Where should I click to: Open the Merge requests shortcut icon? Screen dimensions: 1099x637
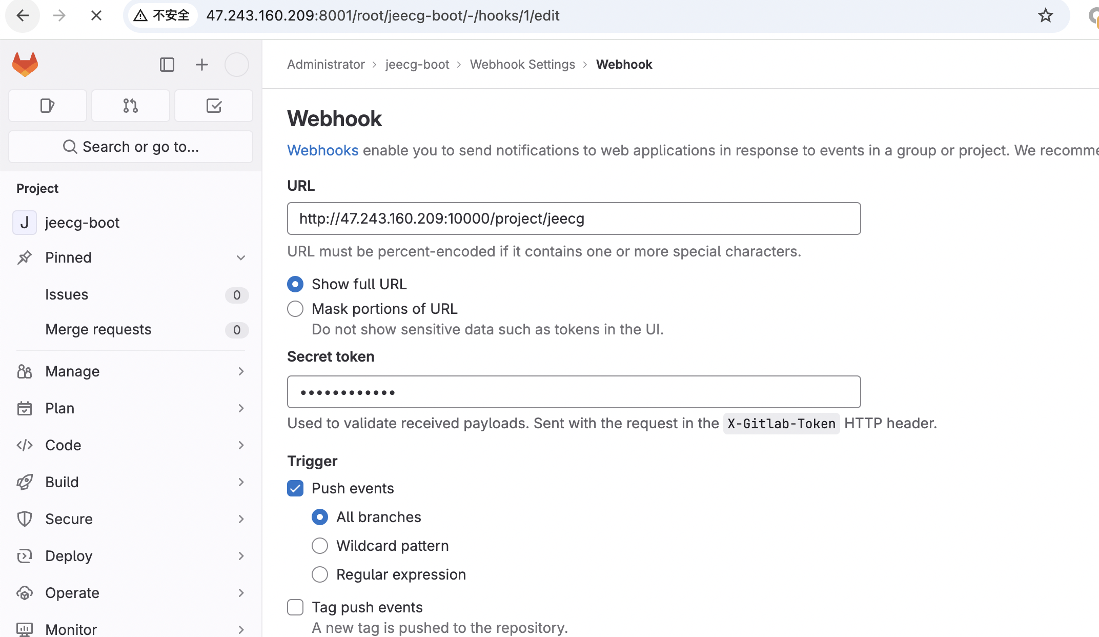click(130, 106)
